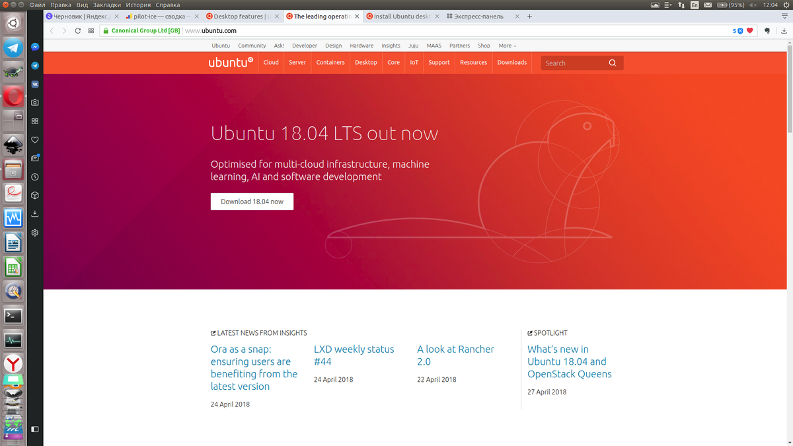Submit search with magnifier icon
The width and height of the screenshot is (793, 446).
coord(613,63)
